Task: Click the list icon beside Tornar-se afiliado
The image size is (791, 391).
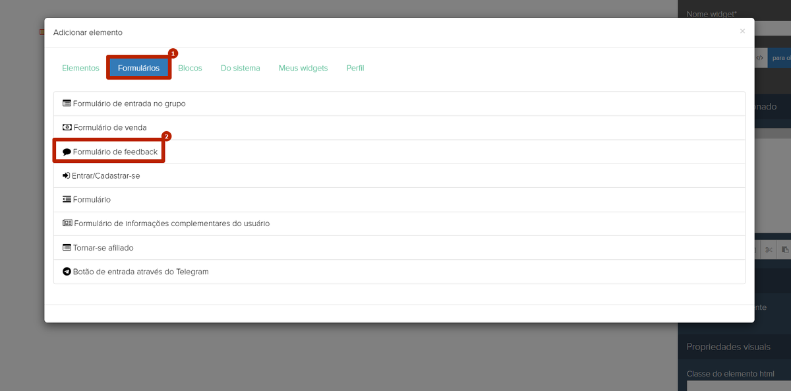Action: [67, 248]
